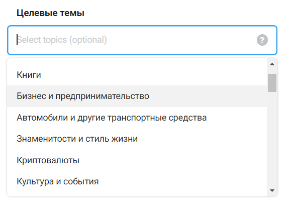Click the question mark help icon
288x212 pixels.
coord(262,40)
